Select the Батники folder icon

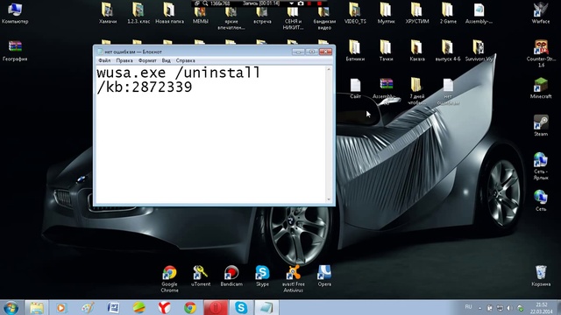pyautogui.click(x=355, y=51)
